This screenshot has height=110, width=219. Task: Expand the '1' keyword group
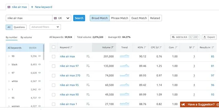pyautogui.click(x=9, y=89)
